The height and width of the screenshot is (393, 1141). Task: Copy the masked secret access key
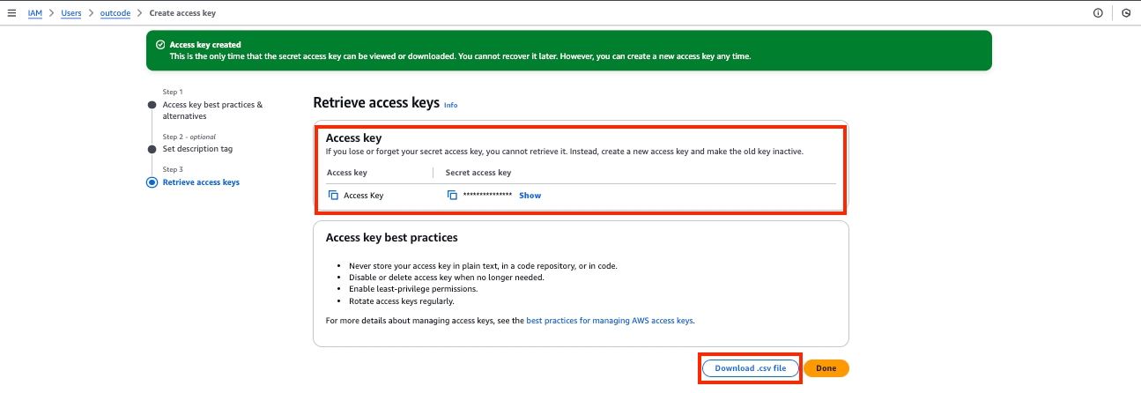(x=452, y=196)
